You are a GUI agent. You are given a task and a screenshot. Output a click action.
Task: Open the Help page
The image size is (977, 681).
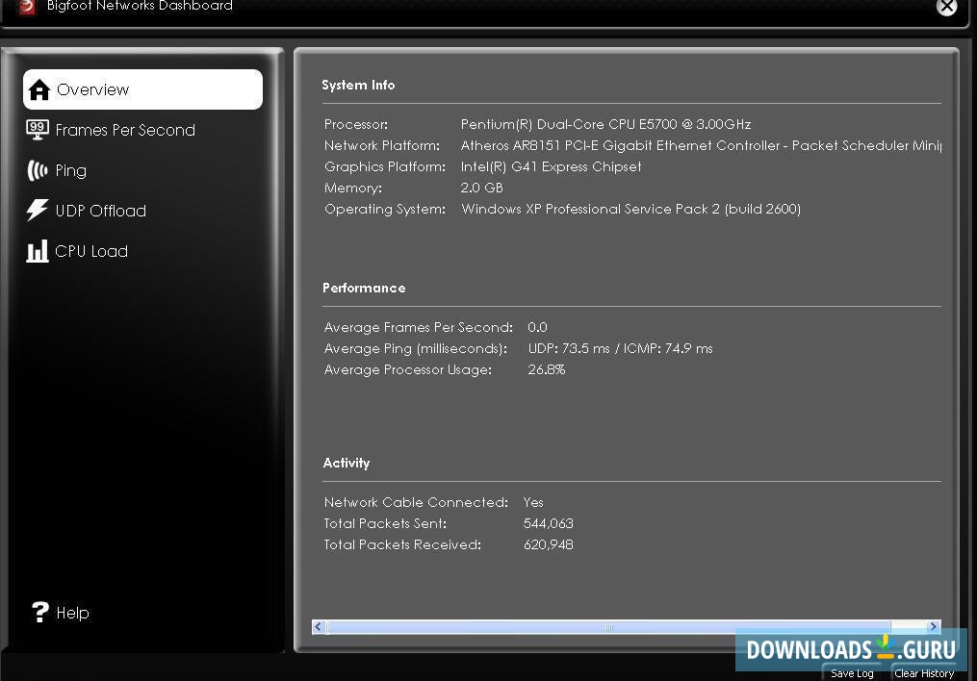(73, 613)
